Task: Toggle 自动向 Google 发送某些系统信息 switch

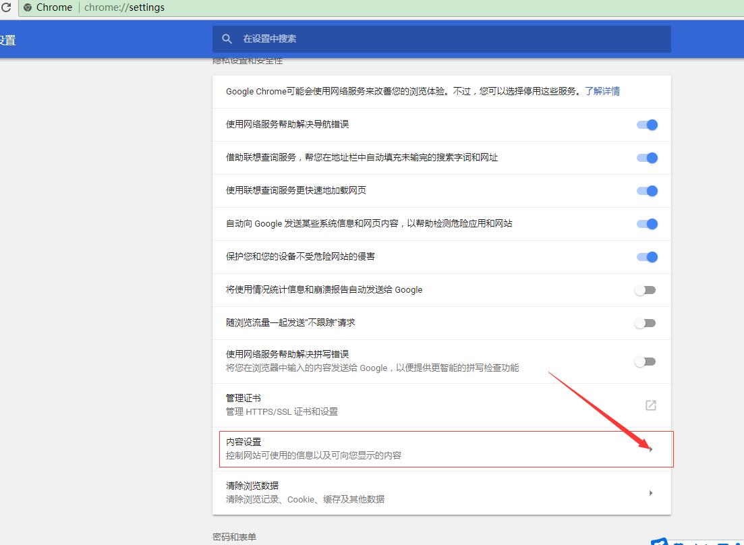Action: [647, 224]
